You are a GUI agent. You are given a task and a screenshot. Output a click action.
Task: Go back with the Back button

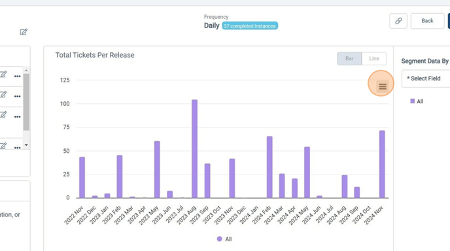click(427, 21)
